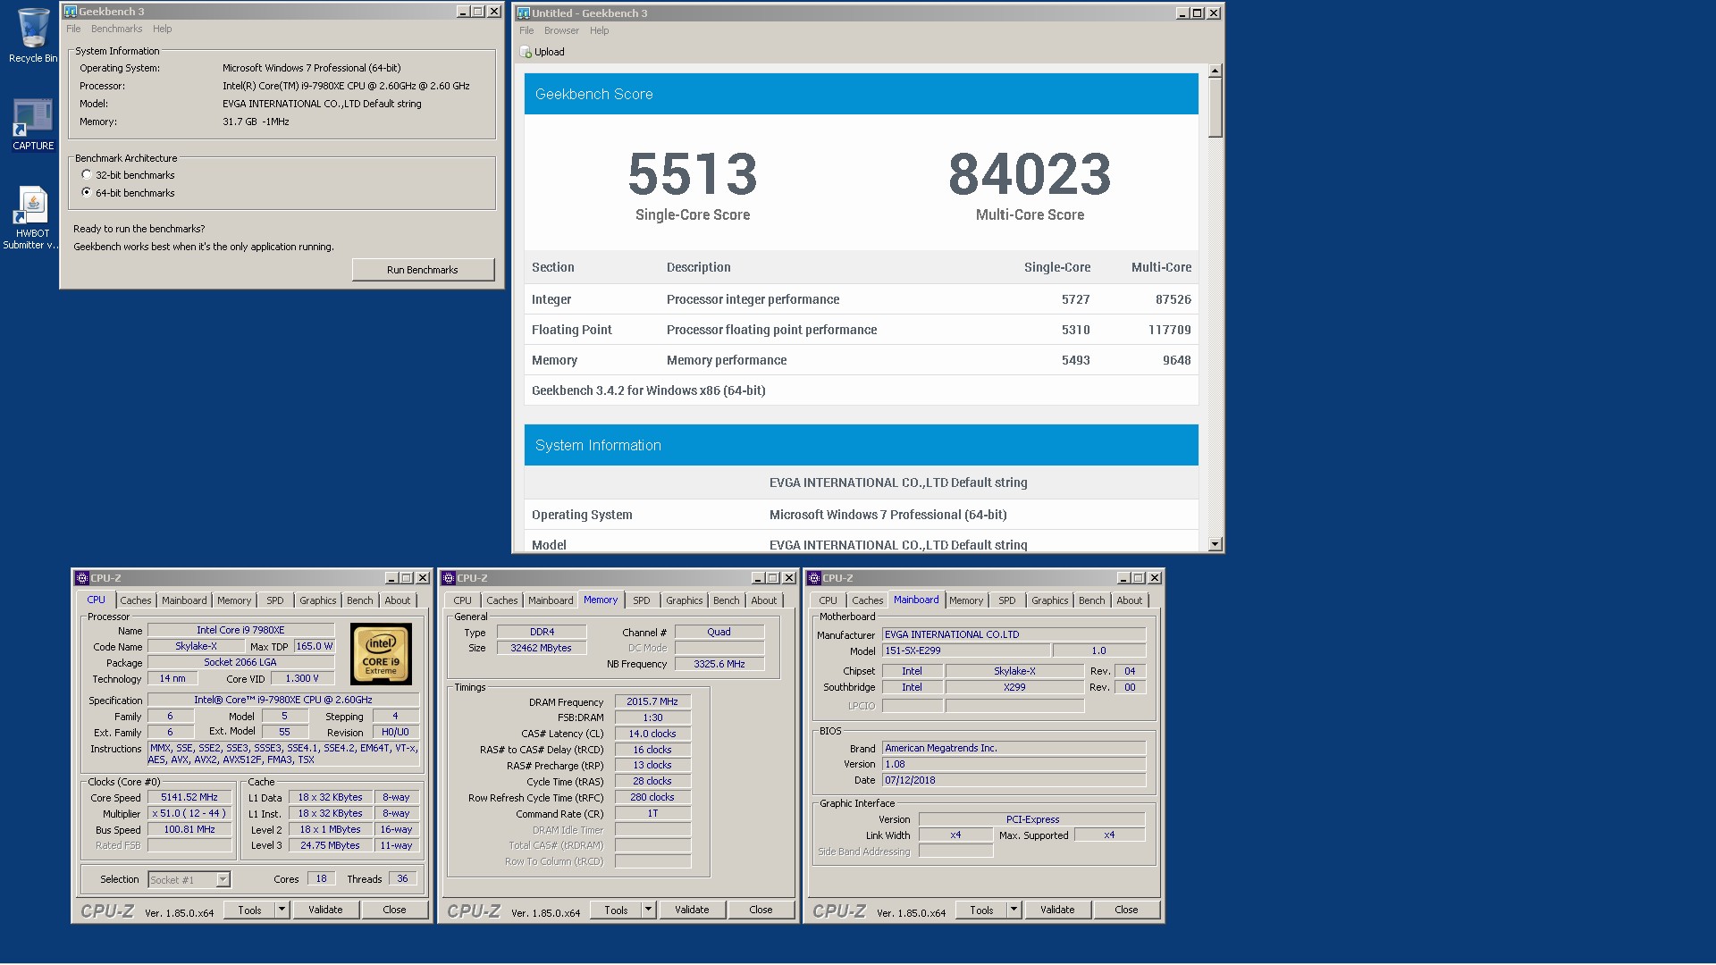
Task: Minimize the Geekbench 3 launcher window
Action: [462, 12]
